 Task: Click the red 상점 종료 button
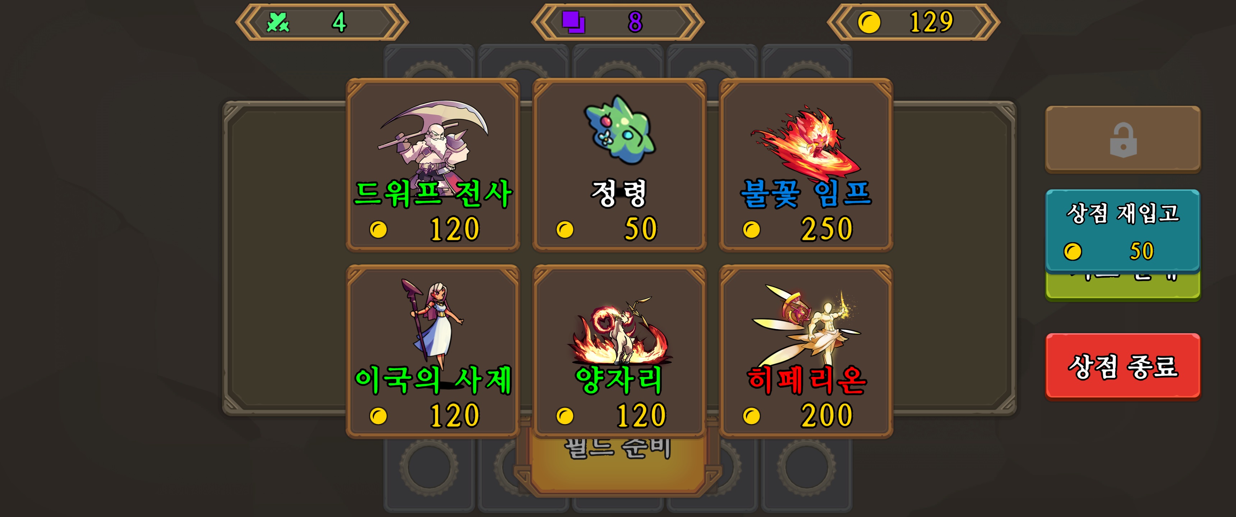pyautogui.click(x=1123, y=367)
